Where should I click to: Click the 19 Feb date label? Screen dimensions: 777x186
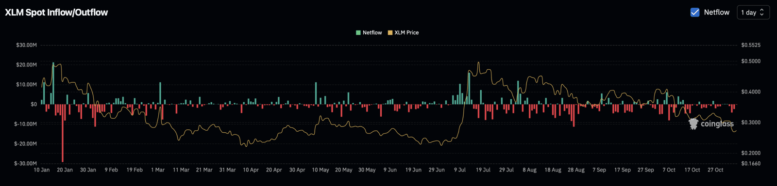tap(135, 170)
